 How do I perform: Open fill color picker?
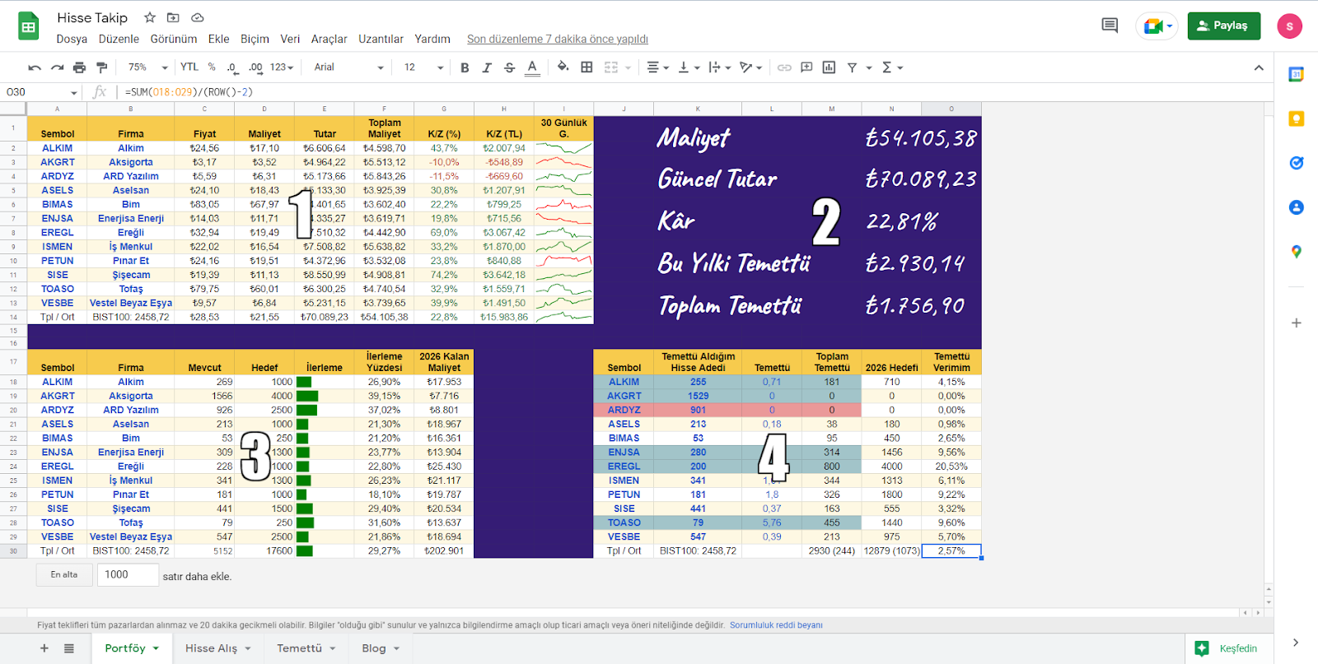click(563, 67)
